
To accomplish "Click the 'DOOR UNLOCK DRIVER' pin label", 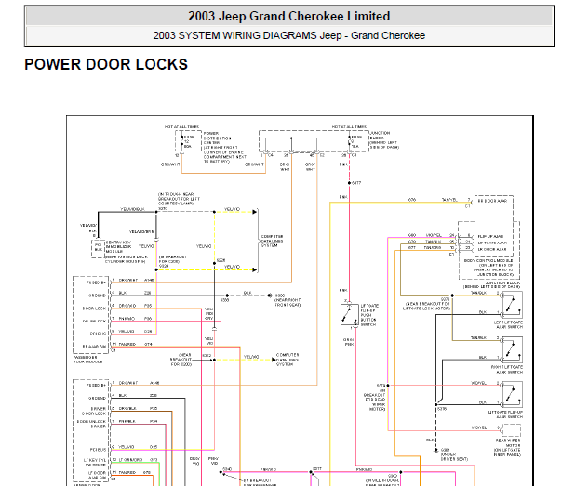I will 91,424.
